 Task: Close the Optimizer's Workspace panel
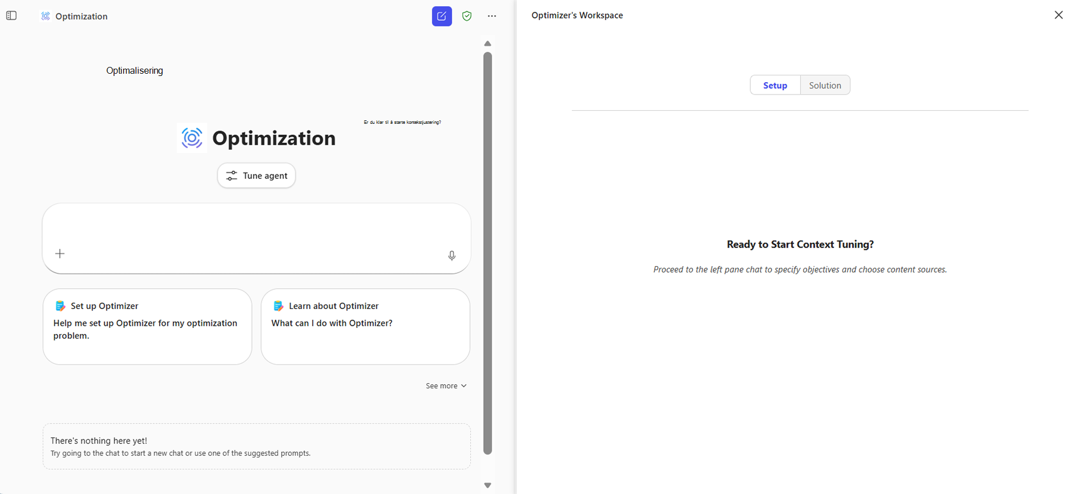click(1058, 15)
